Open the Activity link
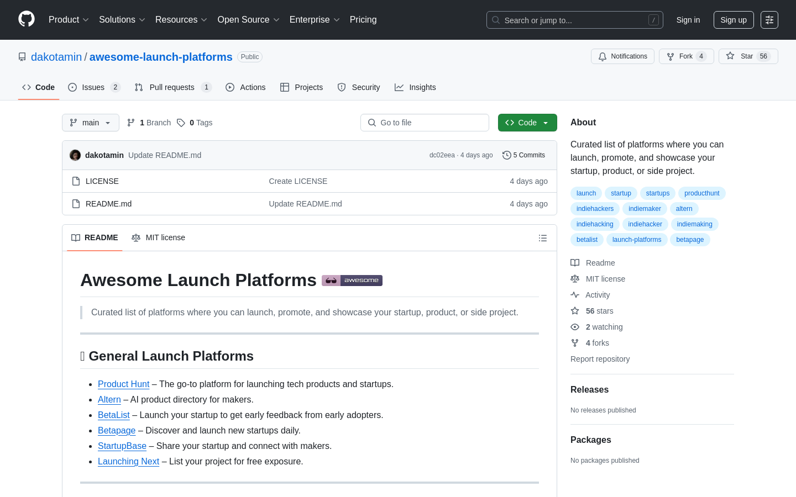This screenshot has height=497, width=796. click(x=590, y=295)
